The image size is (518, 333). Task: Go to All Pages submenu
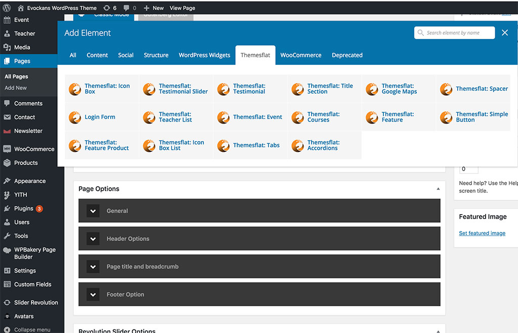[16, 76]
